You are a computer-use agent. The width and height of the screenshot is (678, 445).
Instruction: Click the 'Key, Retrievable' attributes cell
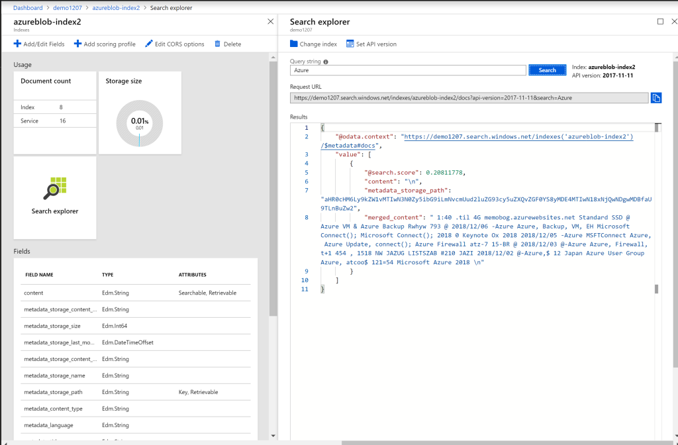(198, 392)
